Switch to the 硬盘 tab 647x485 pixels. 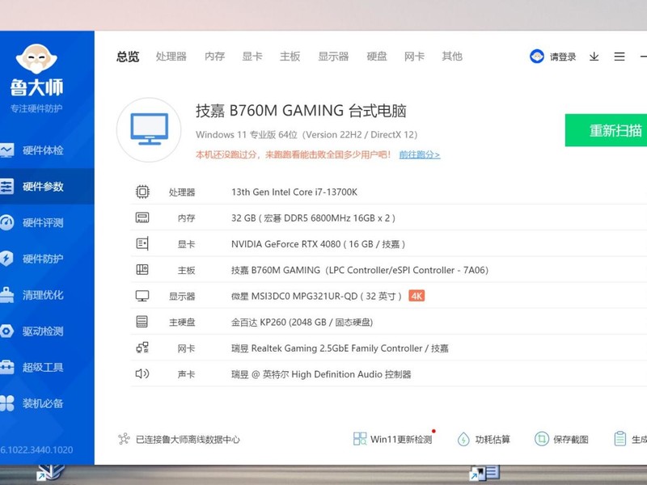[377, 57]
